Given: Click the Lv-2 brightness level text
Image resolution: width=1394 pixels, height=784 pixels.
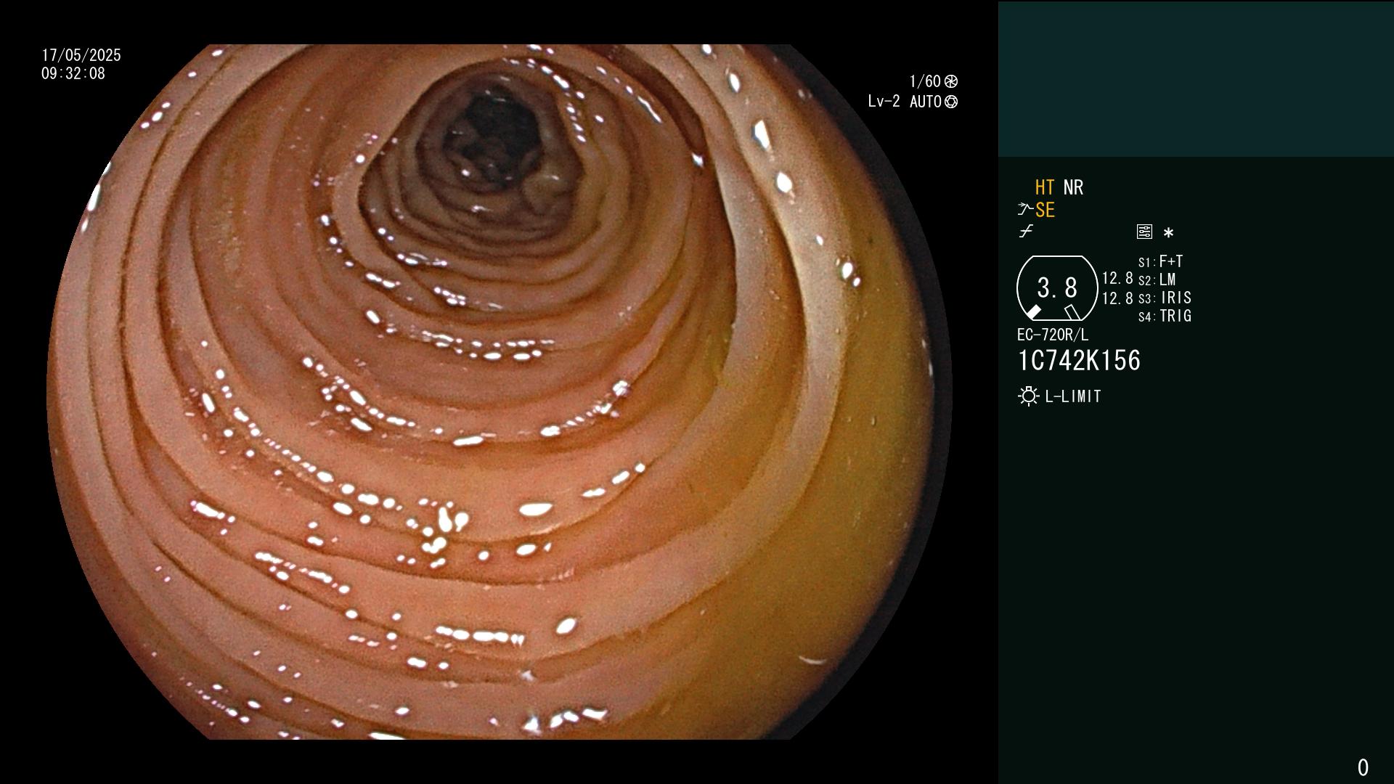Looking at the screenshot, I should click(x=884, y=102).
